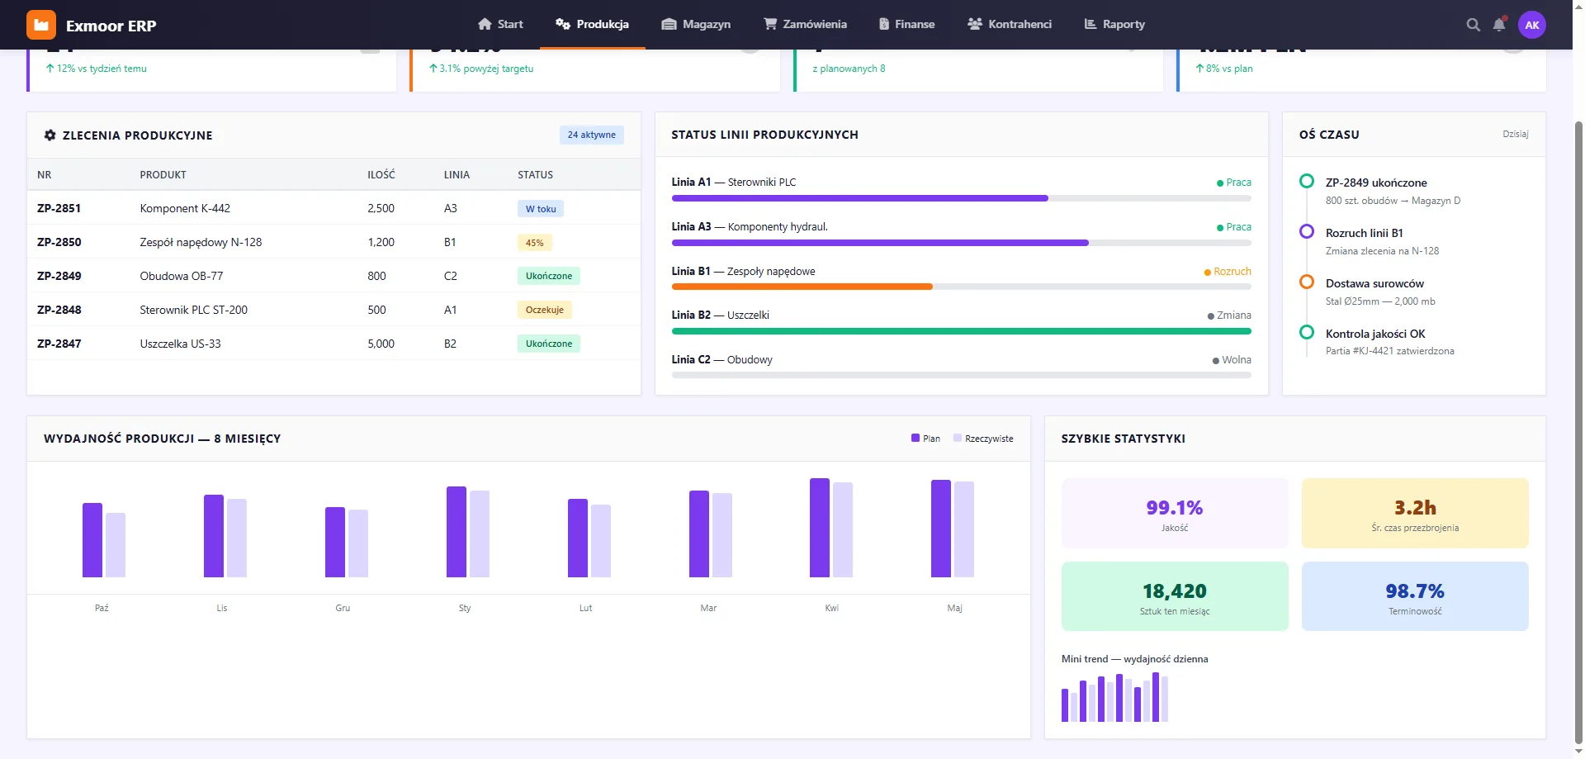The width and height of the screenshot is (1585, 759).
Task: Select the Produkcja tab
Action: (x=593, y=24)
